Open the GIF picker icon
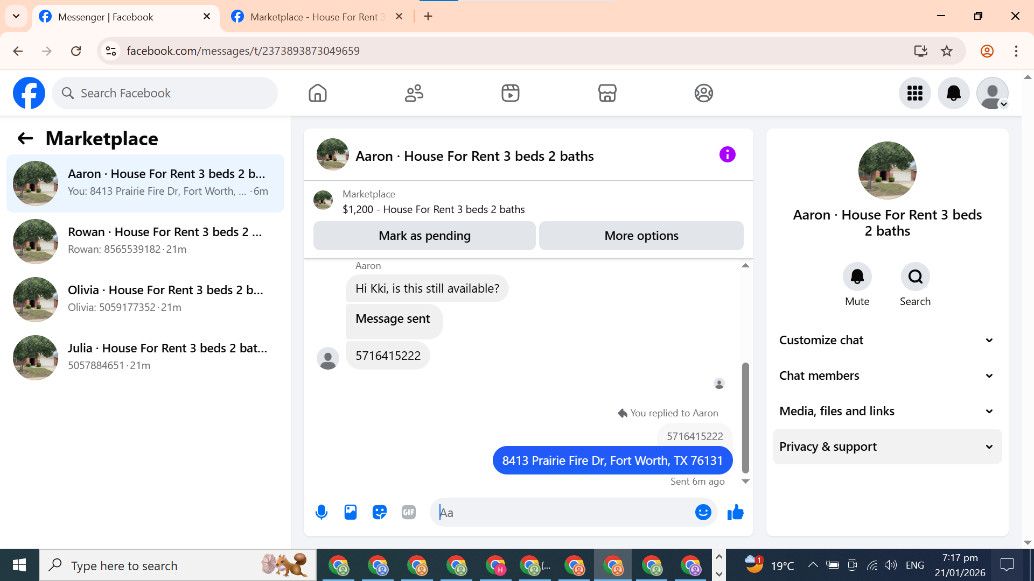This screenshot has width=1034, height=581. coord(409,512)
